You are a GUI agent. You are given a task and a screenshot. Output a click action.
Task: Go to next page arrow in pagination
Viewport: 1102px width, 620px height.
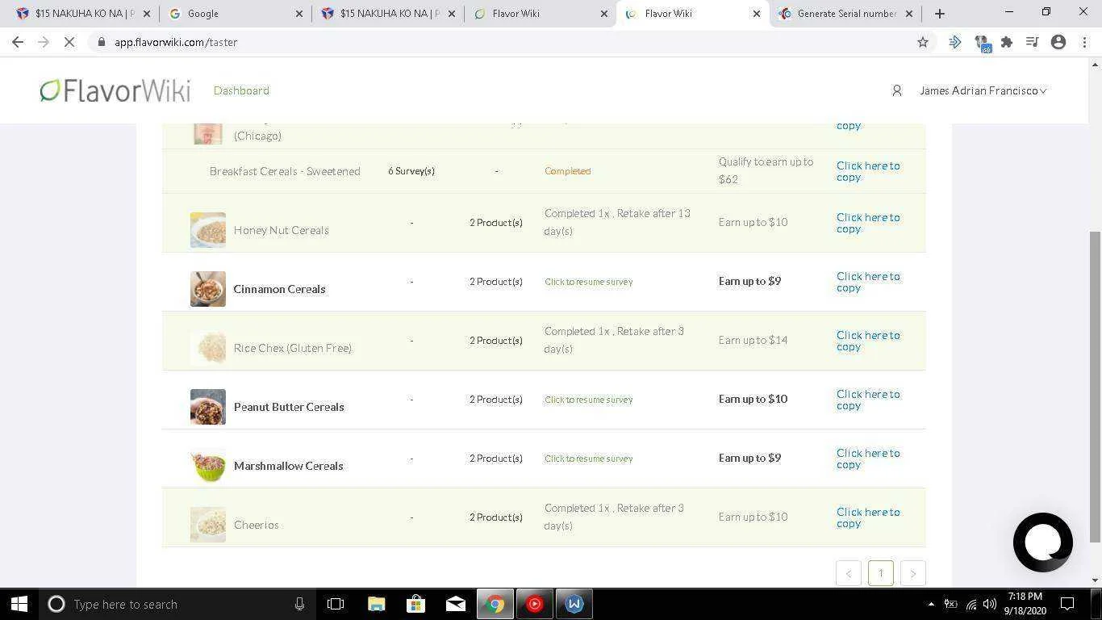912,573
